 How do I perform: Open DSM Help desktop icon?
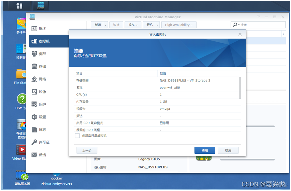click(22, 99)
